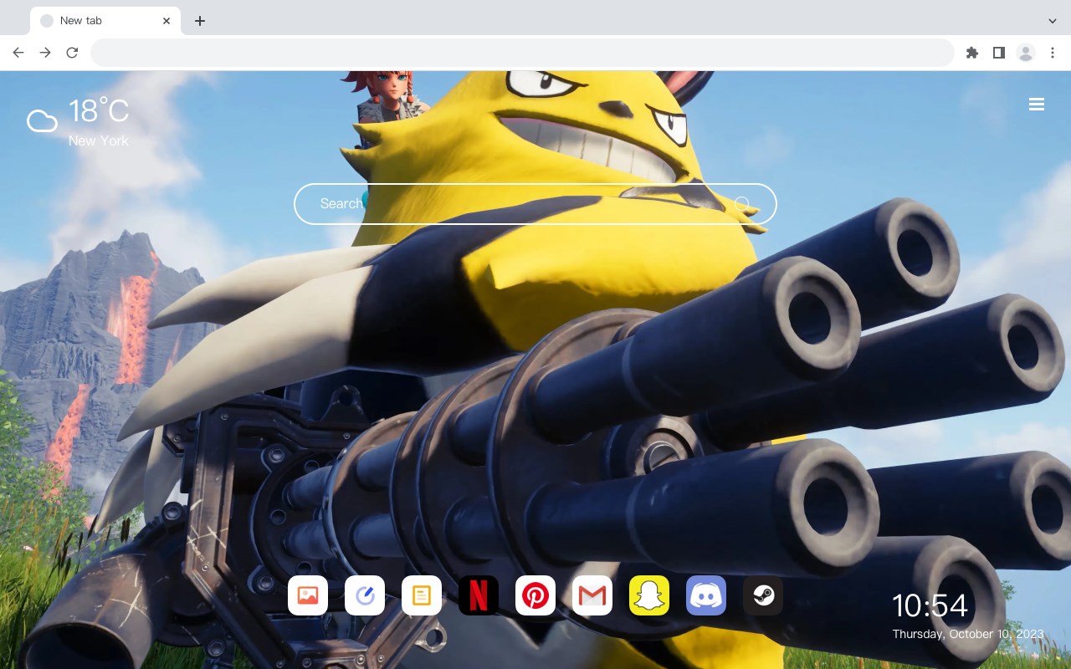This screenshot has width=1071, height=669.
Task: Open the Chrome three-dot menu
Action: 1053,53
